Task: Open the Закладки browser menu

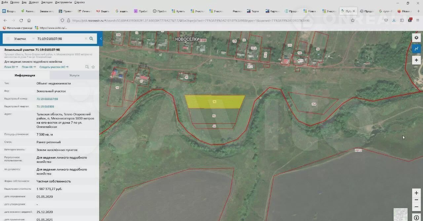Action: [47, 2]
